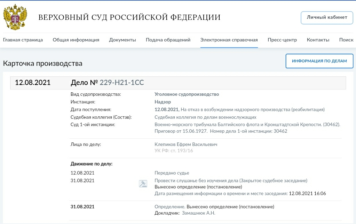Select Подача обращений menu item

[x=168, y=40]
